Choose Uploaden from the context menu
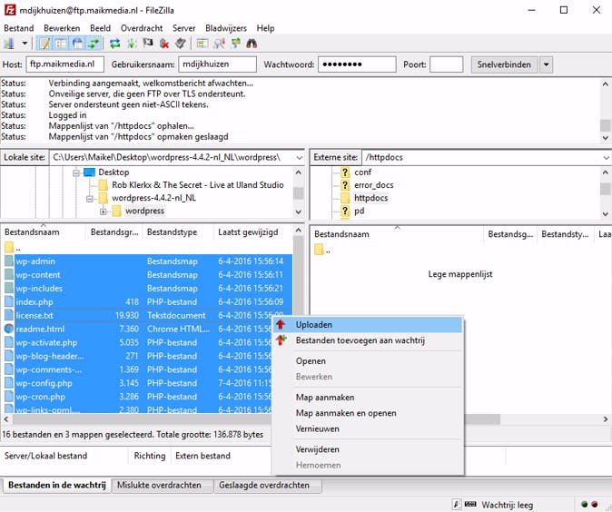Image resolution: width=612 pixels, height=512 pixels. pos(314,324)
